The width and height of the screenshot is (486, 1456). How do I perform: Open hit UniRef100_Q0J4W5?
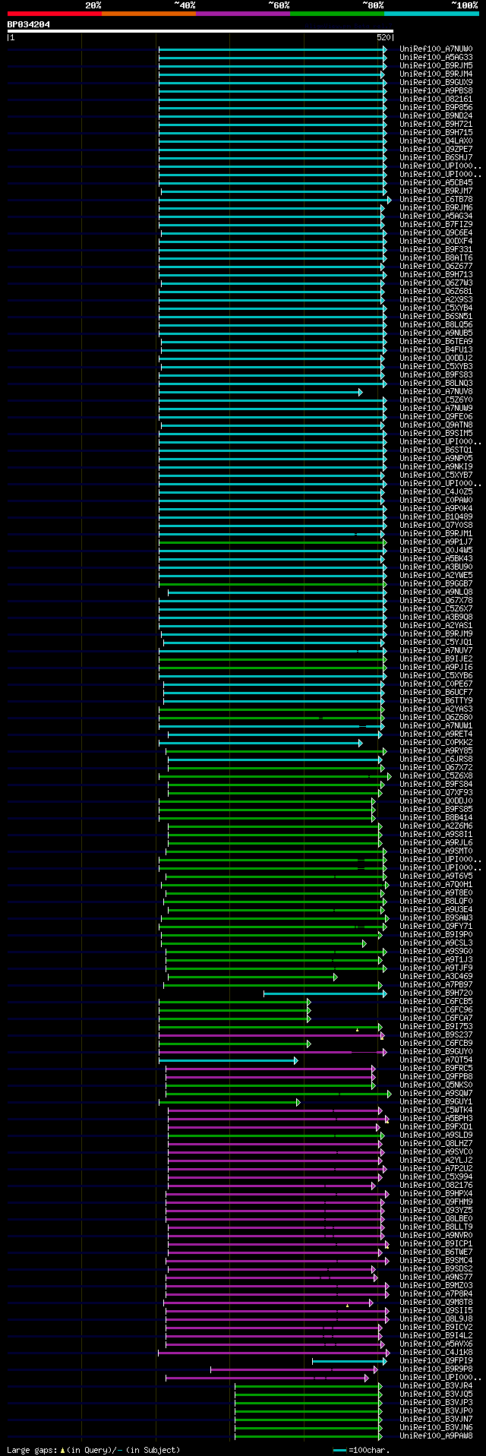pyautogui.click(x=436, y=551)
